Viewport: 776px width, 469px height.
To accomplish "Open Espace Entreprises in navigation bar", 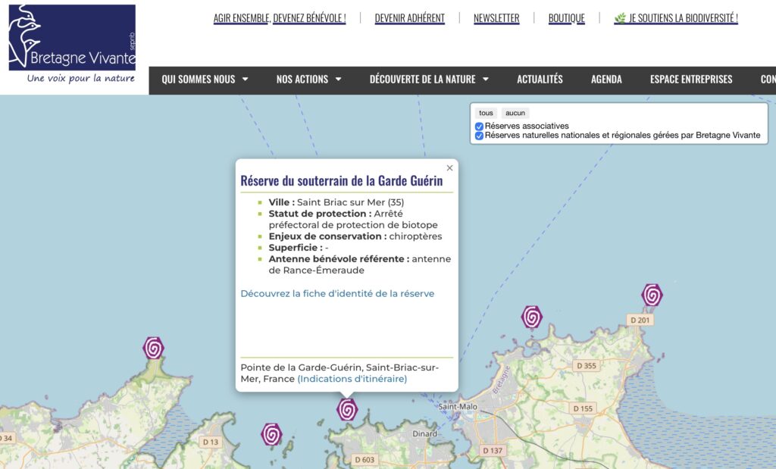I will [691, 80].
